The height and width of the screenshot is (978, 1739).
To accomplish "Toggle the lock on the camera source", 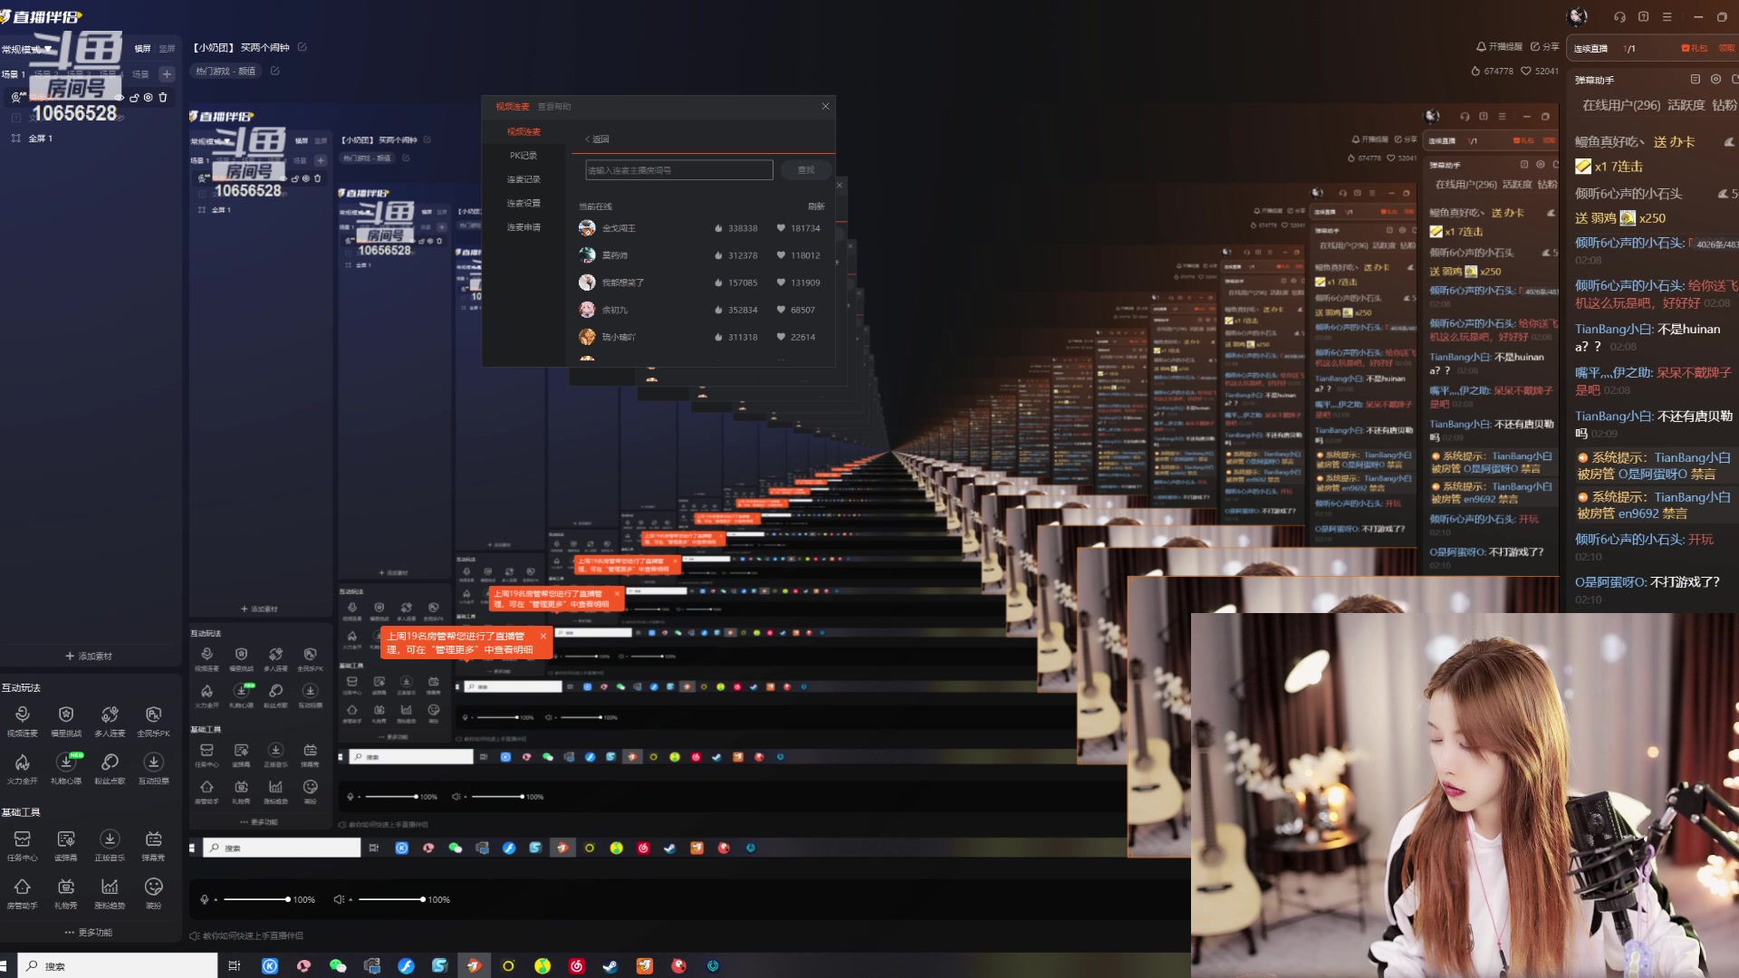I will (x=134, y=98).
